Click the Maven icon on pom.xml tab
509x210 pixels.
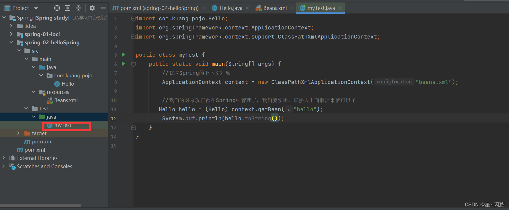point(115,8)
